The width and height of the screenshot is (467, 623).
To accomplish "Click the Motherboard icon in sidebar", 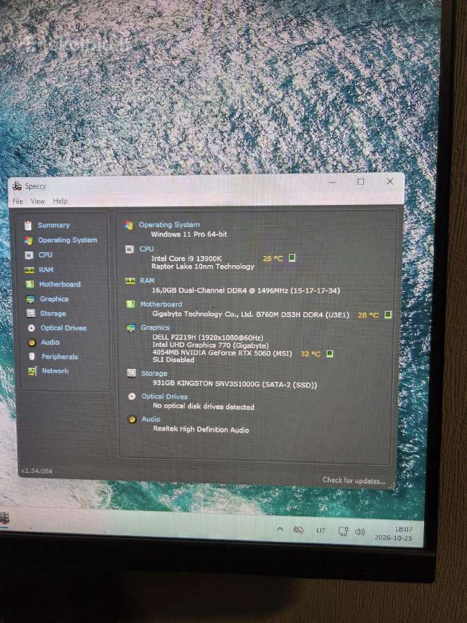I will tap(30, 285).
